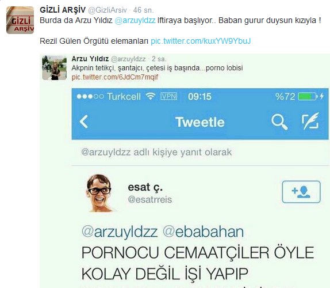Tap the @ebabahan mention in reply

pos(203,232)
